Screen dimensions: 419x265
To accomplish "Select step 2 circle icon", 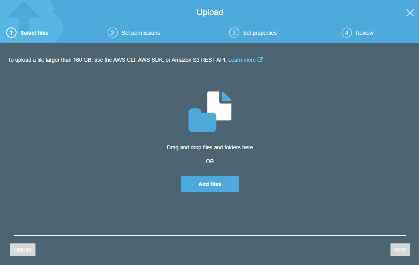I will pos(113,33).
